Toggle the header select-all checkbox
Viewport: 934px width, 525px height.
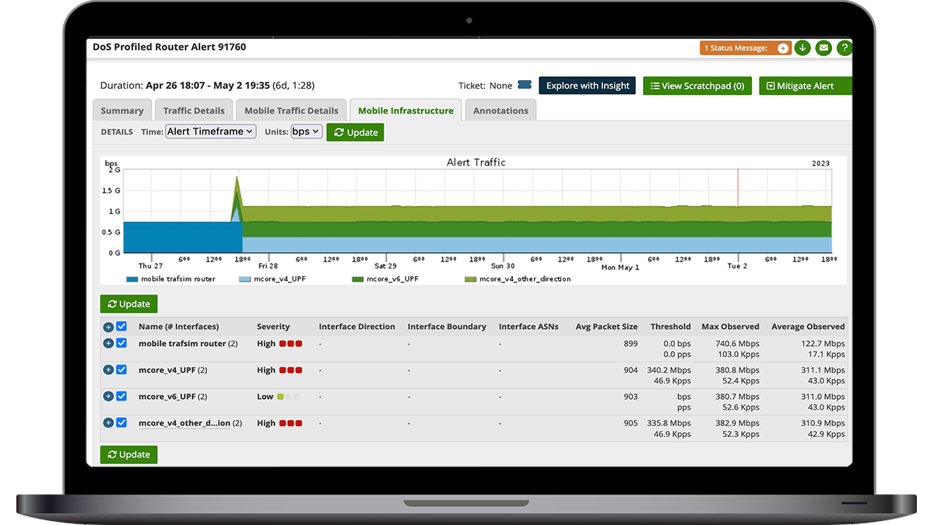click(121, 327)
